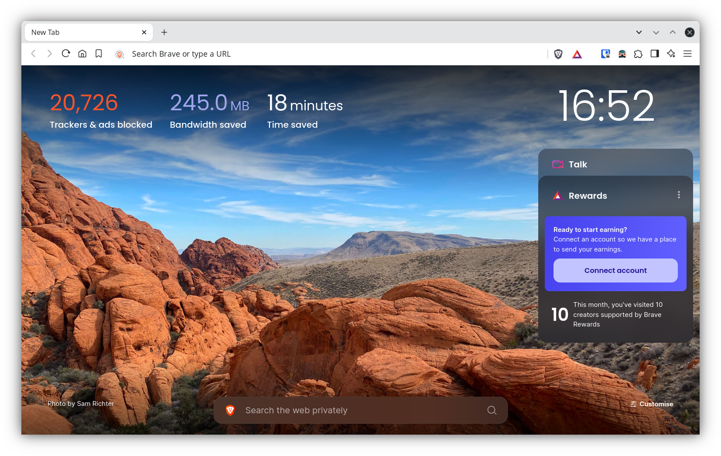Open the Customise settings link
Viewport: 721px width, 456px height.
coord(652,404)
